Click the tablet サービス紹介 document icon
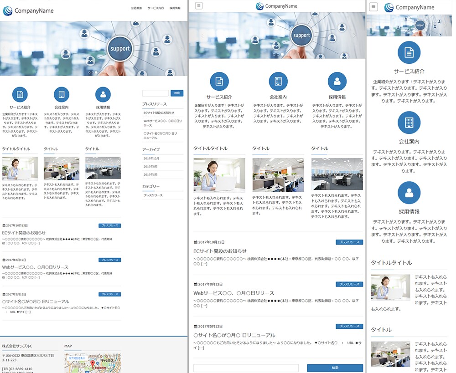The image size is (456, 373). point(219,82)
